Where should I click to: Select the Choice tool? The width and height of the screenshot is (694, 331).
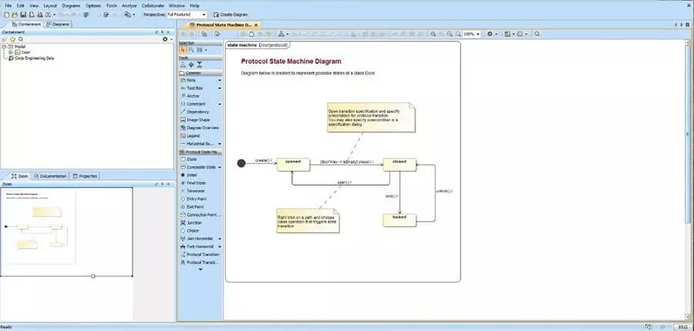190,231
